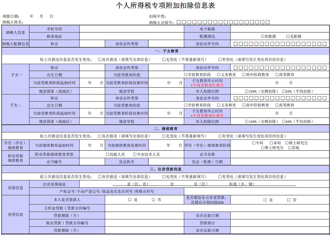Click the 纳税人姓名 label
The height and width of the screenshot is (235, 330).
click(13, 22)
